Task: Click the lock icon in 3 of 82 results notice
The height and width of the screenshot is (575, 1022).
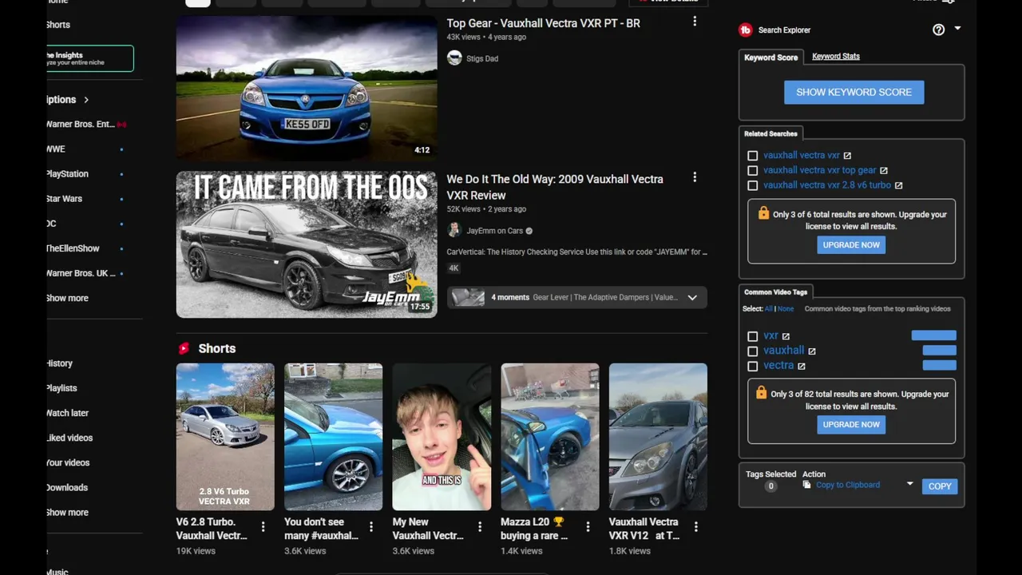Action: (761, 393)
